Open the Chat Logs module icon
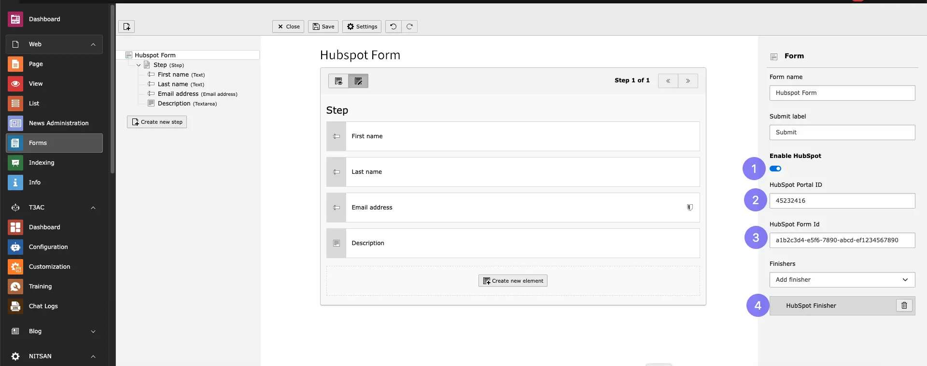The height and width of the screenshot is (366, 927). click(x=15, y=306)
